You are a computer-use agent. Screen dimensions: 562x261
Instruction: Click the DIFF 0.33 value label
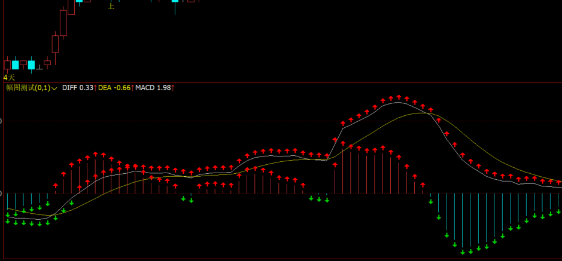click(x=78, y=88)
